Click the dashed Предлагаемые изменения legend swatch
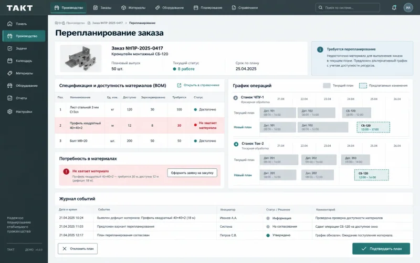 coord(363,86)
